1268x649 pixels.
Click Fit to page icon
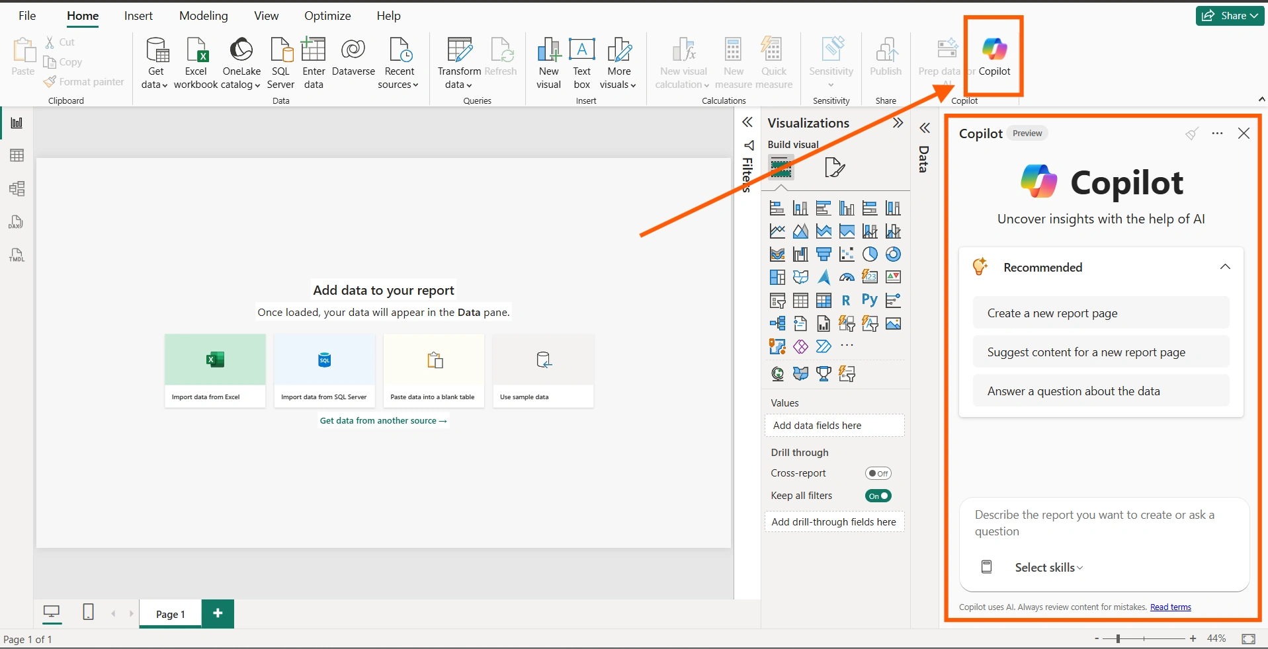coord(1248,639)
